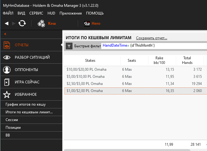This screenshot has height=151, width=207.
Task: Click the eye icon for РАЗБОР СИТУАЦИЙ
Action: pyautogui.click(x=7, y=57)
